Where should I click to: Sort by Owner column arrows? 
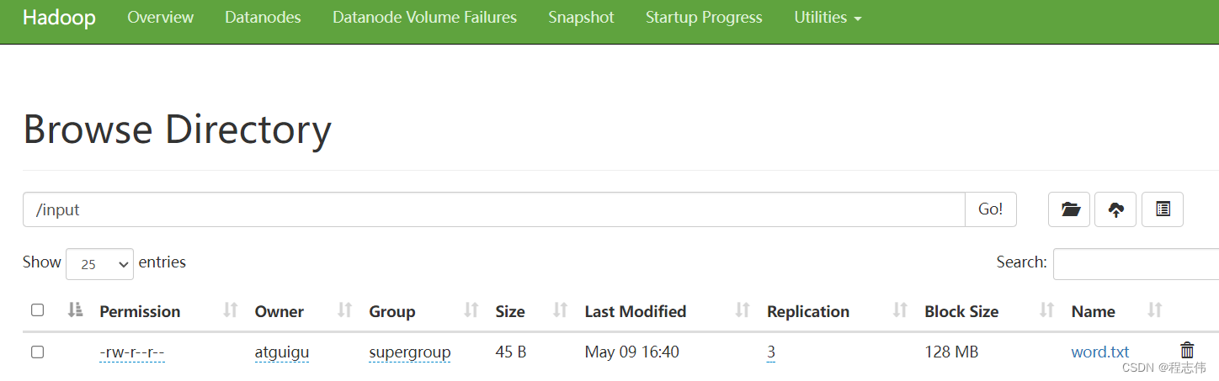click(343, 310)
